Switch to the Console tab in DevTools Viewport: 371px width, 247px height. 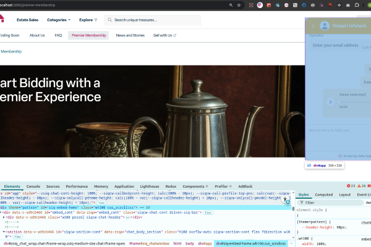point(33,186)
